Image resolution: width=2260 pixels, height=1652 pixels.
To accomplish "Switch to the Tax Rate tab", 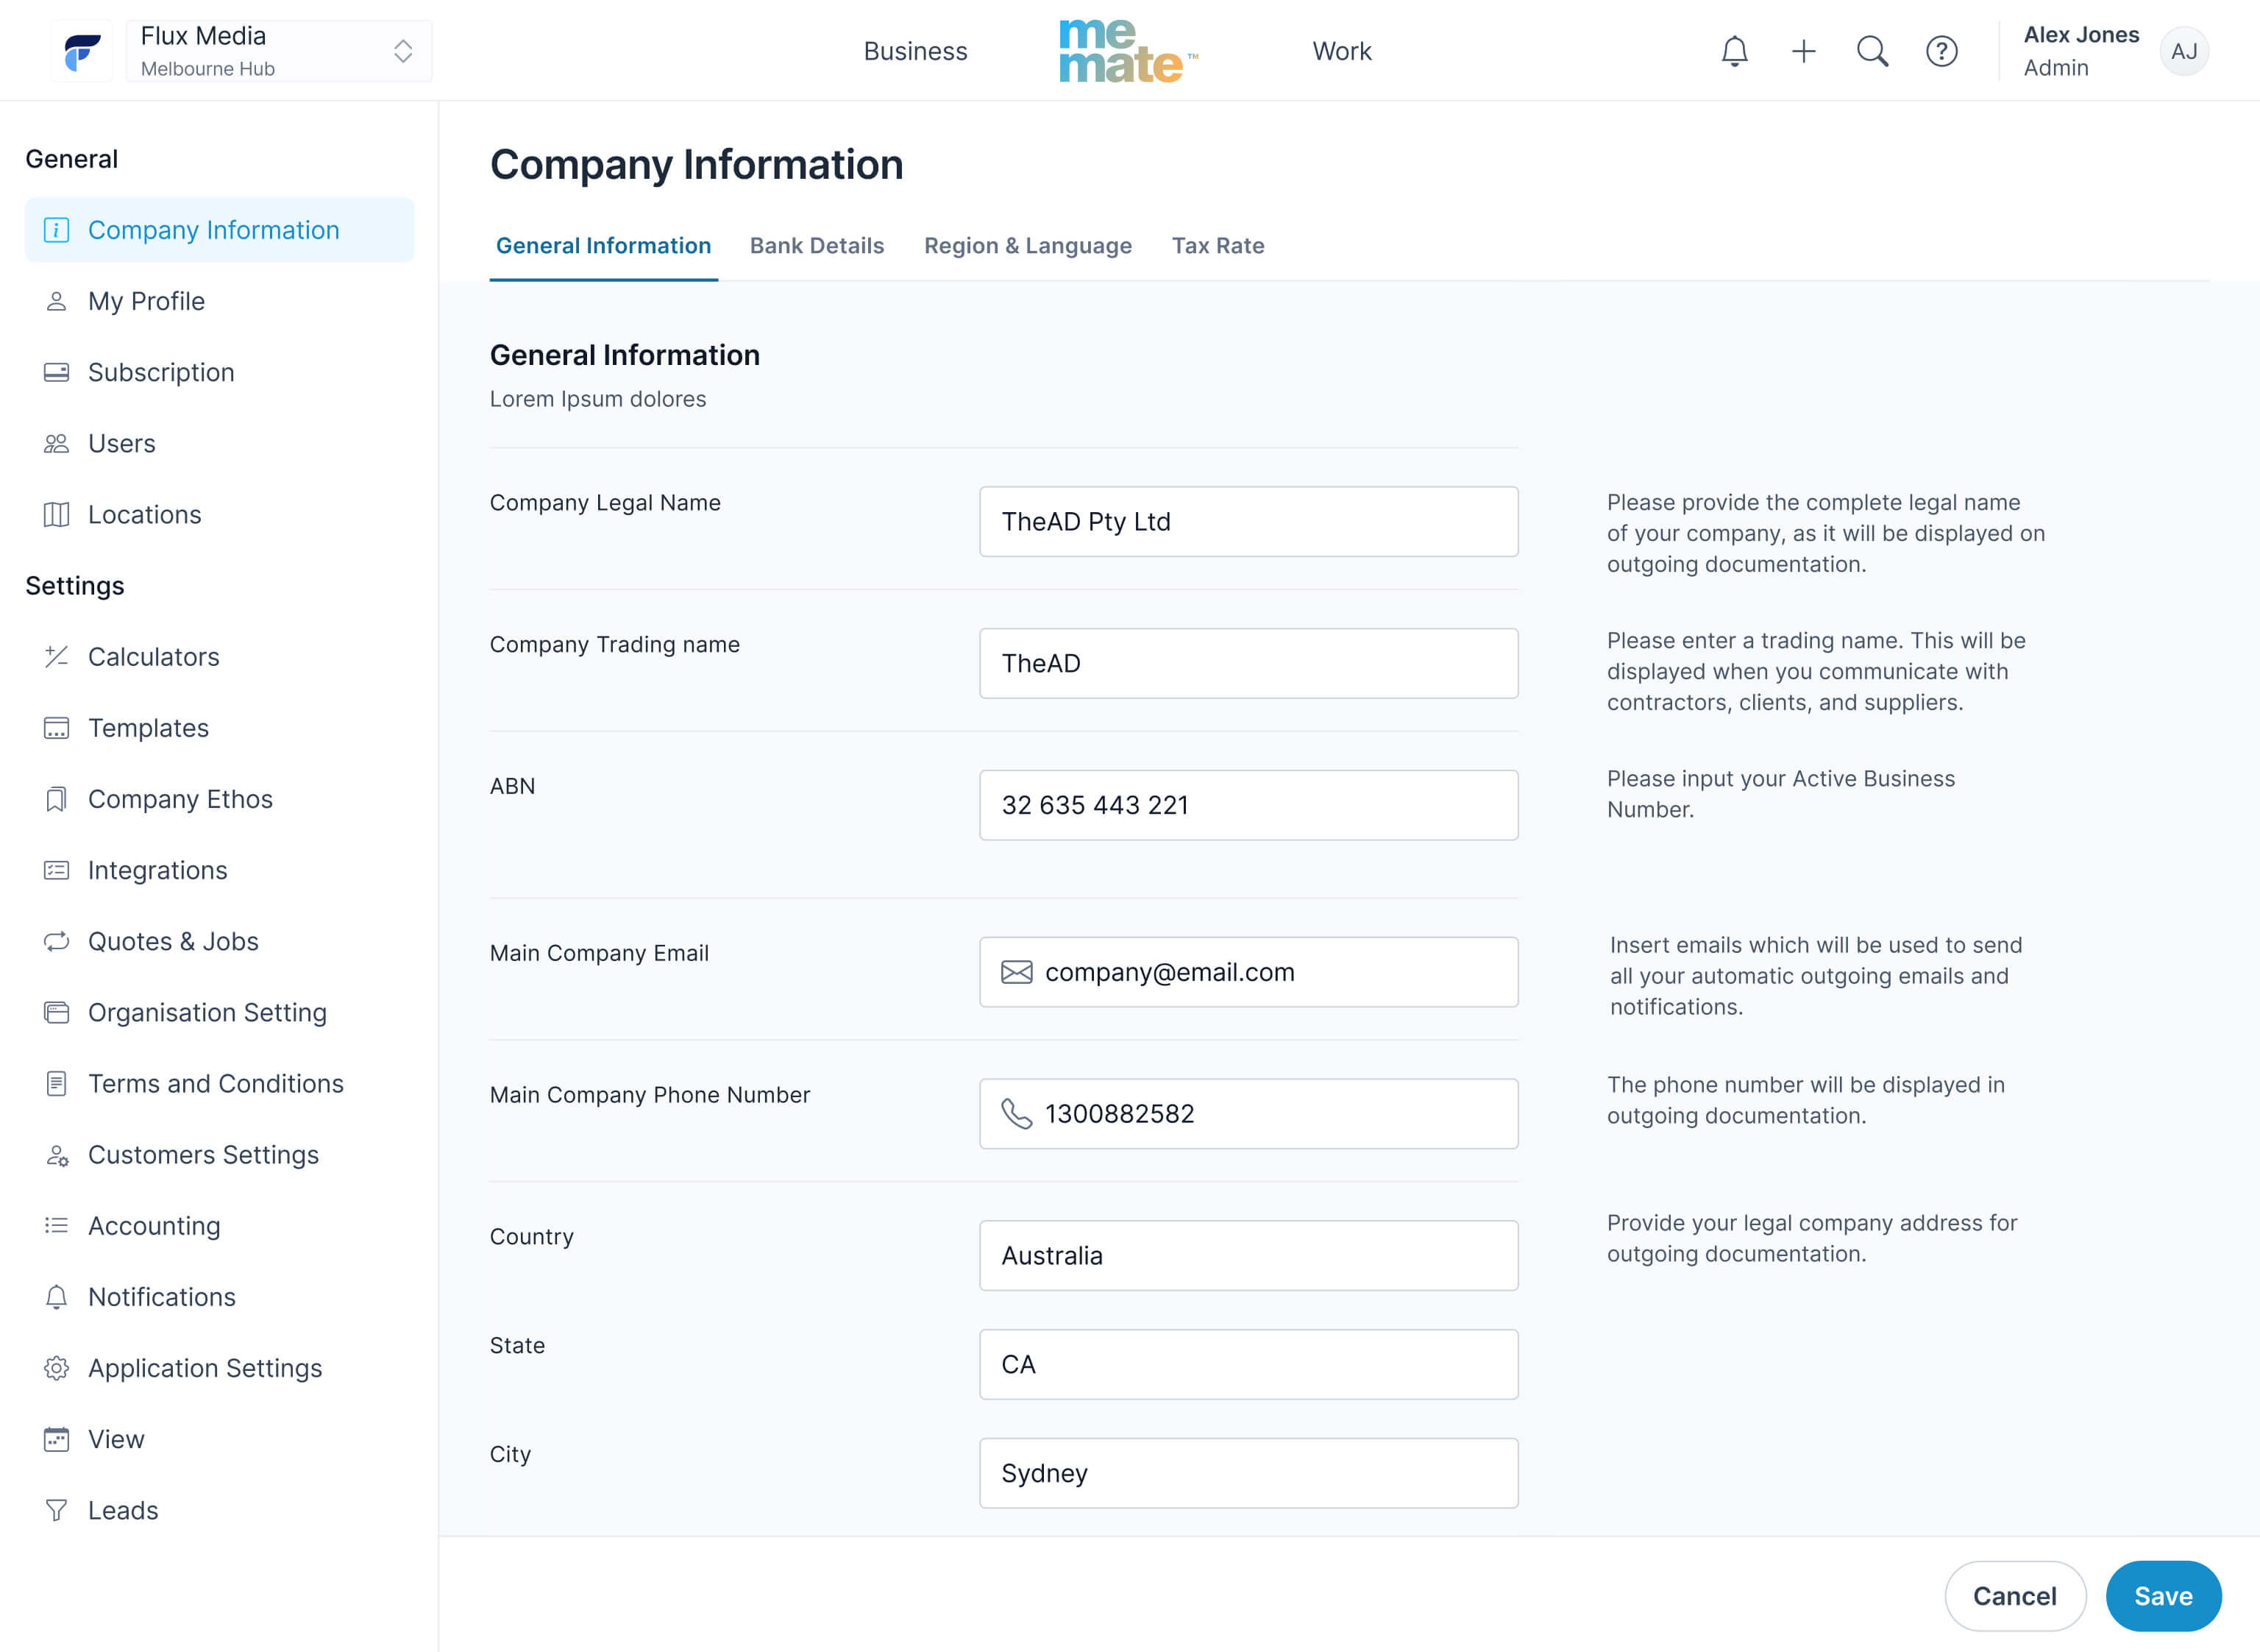I will pyautogui.click(x=1218, y=246).
